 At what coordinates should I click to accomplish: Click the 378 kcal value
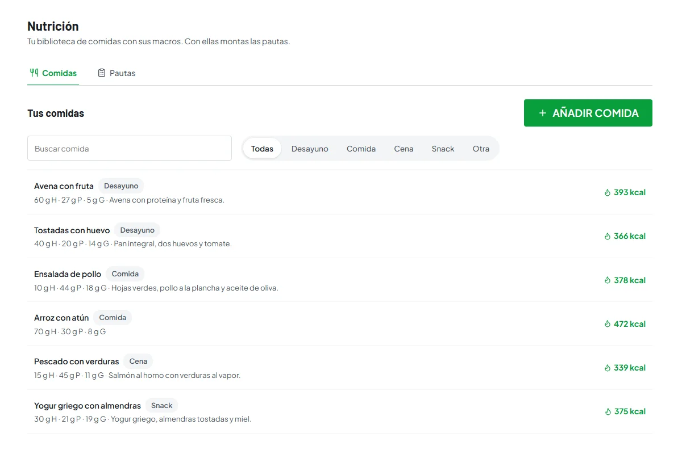click(x=630, y=280)
